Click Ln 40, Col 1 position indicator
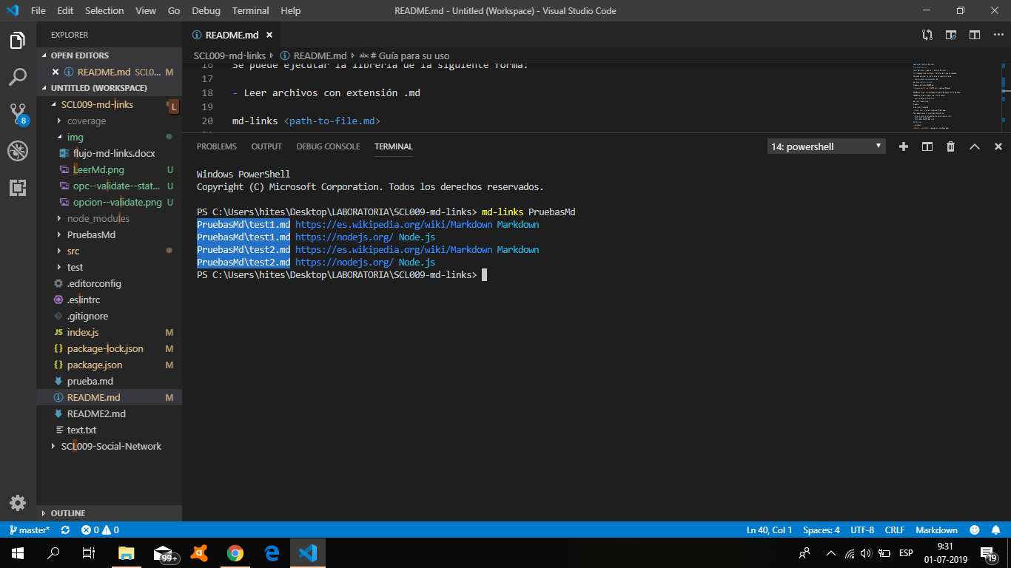 tap(769, 530)
